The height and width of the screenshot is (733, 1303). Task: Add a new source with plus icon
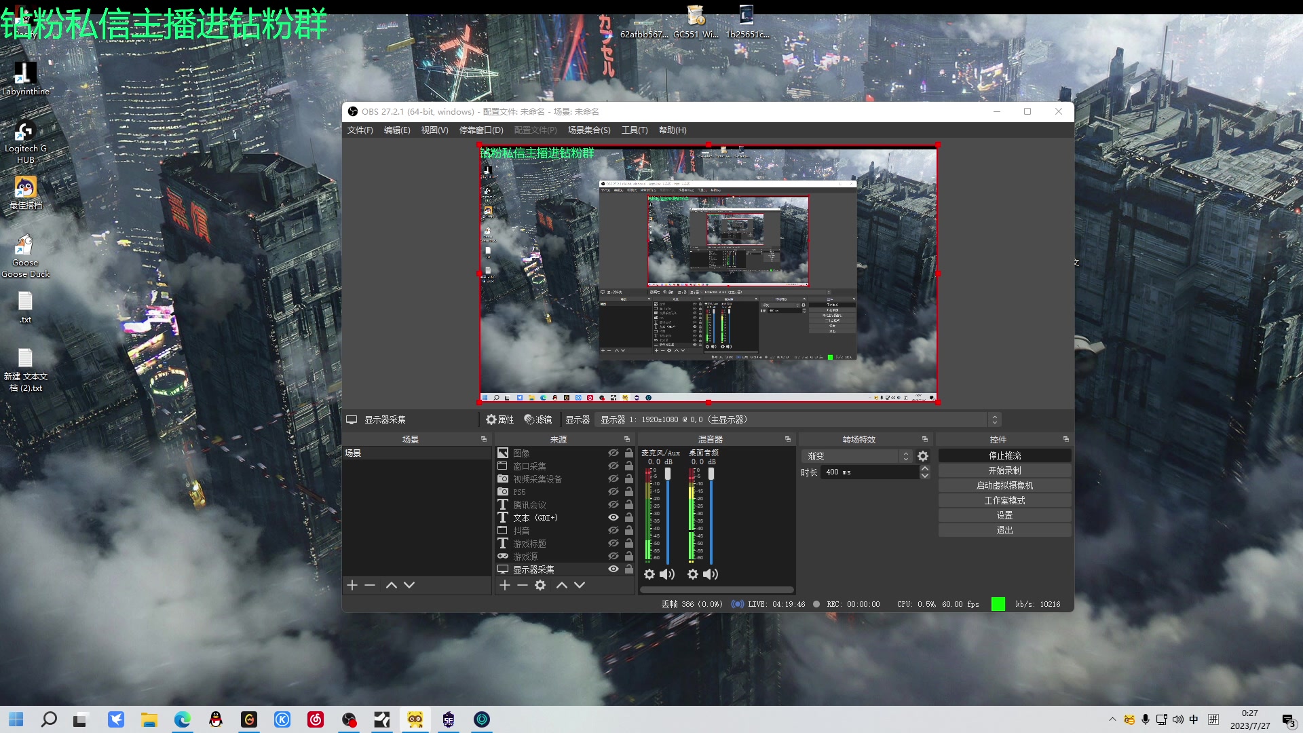point(505,585)
